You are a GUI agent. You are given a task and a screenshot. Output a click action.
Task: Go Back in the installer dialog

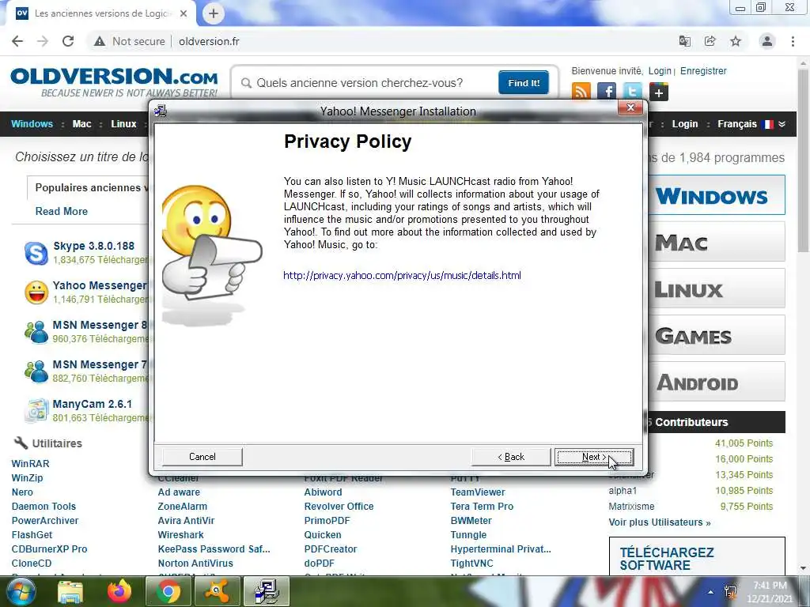(511, 457)
